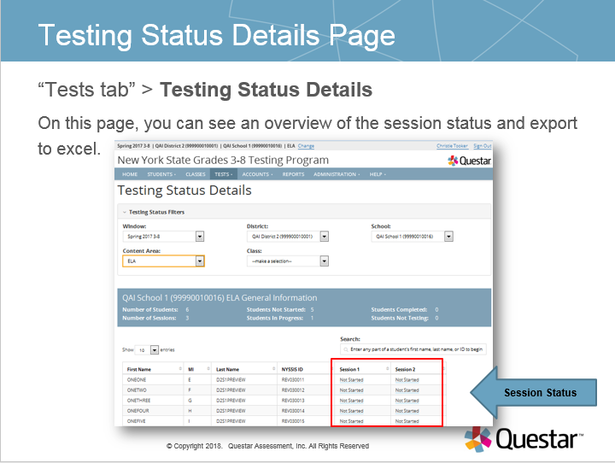Click ONETHREE's Session 1 Not Started status
The image size is (615, 463).
351,401
